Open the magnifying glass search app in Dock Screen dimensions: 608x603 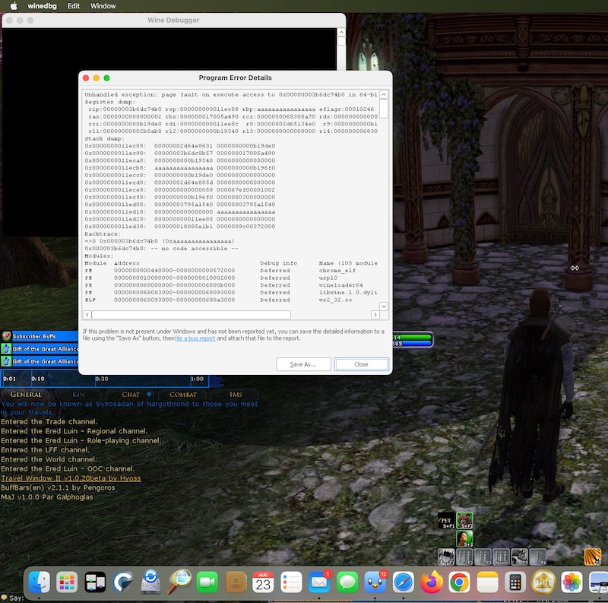(x=179, y=582)
